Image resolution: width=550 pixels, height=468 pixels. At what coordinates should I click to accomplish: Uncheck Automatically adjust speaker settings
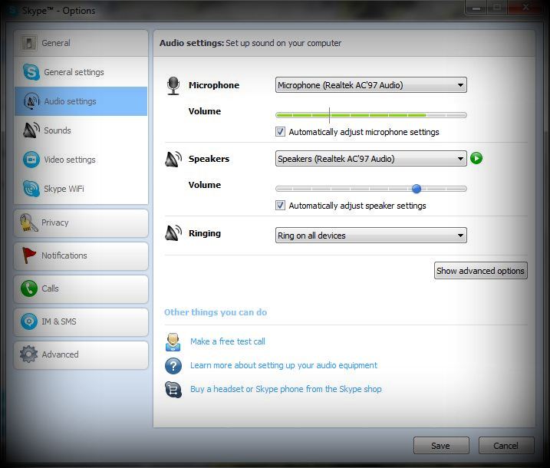(280, 206)
